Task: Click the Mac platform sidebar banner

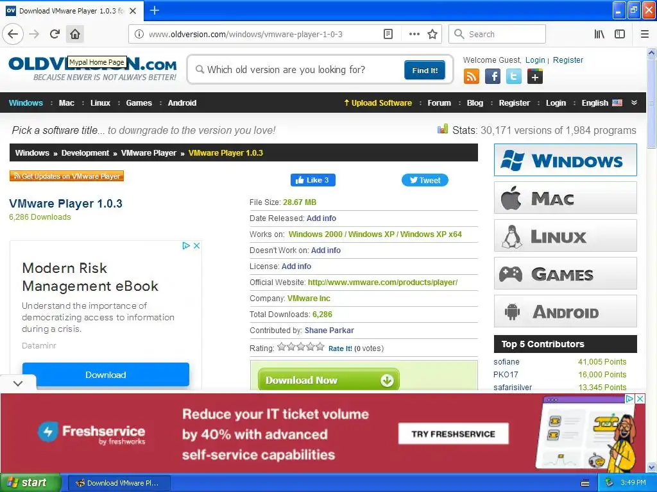Action: [x=565, y=198]
